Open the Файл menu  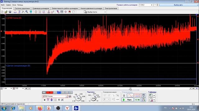pyautogui.click(x=3, y=5)
